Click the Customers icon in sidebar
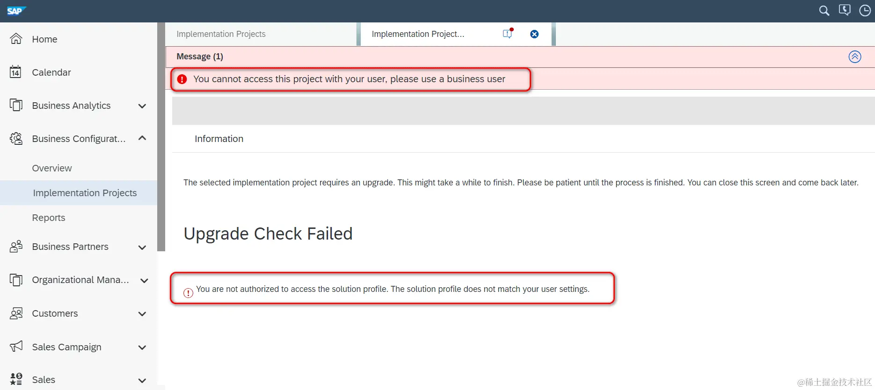 tap(16, 313)
